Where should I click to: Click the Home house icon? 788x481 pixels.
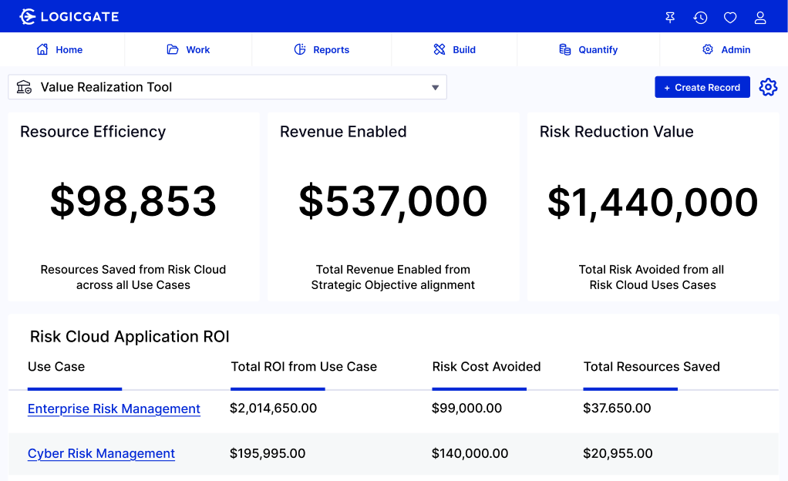tap(42, 49)
